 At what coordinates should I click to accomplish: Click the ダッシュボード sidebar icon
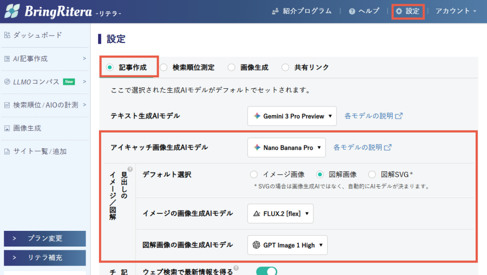click(x=7, y=35)
